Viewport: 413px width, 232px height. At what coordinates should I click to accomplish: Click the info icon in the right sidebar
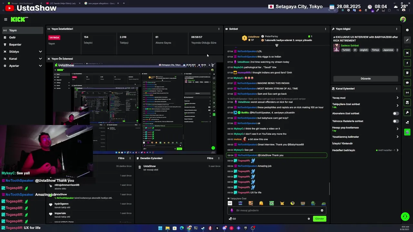tap(408, 30)
